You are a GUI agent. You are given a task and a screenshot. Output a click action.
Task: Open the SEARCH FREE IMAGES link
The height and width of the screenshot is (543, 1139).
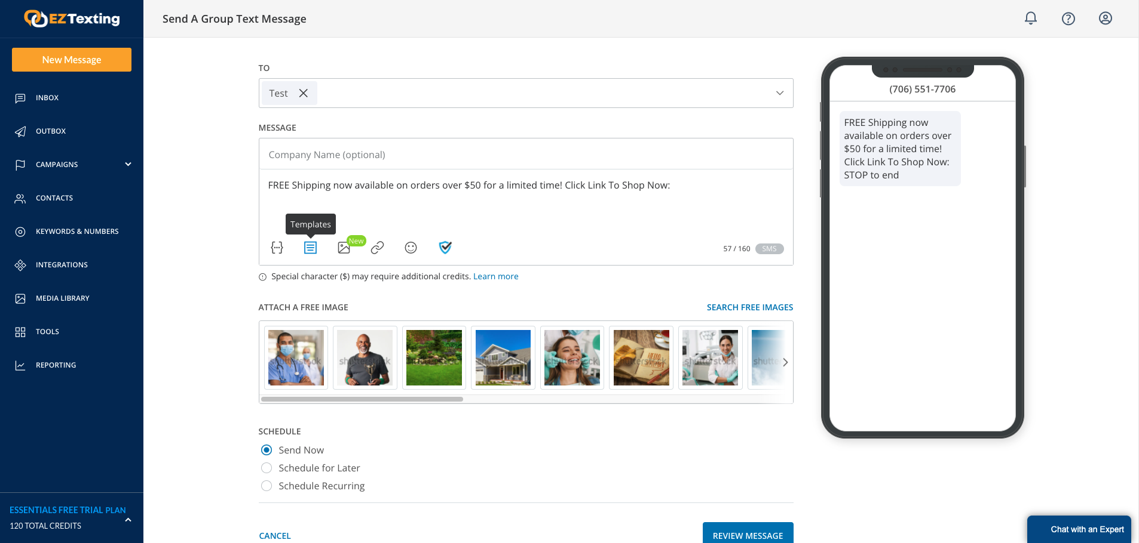pos(749,307)
